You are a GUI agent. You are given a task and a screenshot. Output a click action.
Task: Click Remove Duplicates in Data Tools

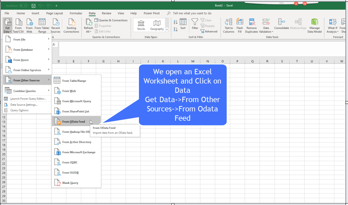pyautogui.click(x=252, y=26)
